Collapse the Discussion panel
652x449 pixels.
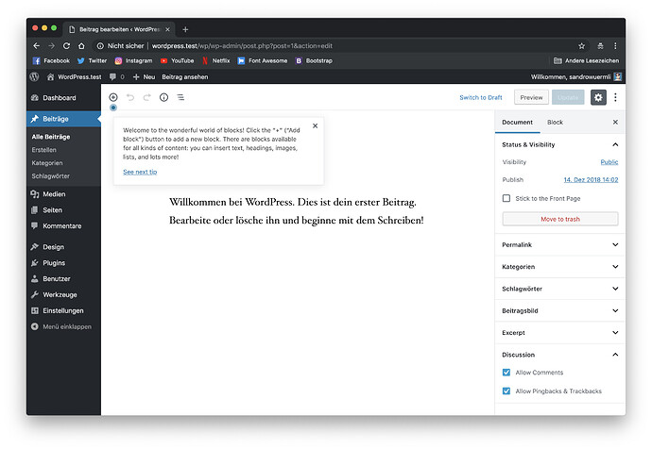[560, 355]
